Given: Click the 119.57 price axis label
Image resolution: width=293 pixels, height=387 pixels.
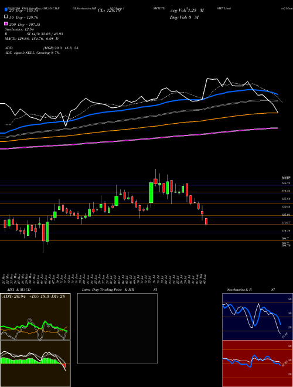Looking at the screenshot, I should (286, 223).
